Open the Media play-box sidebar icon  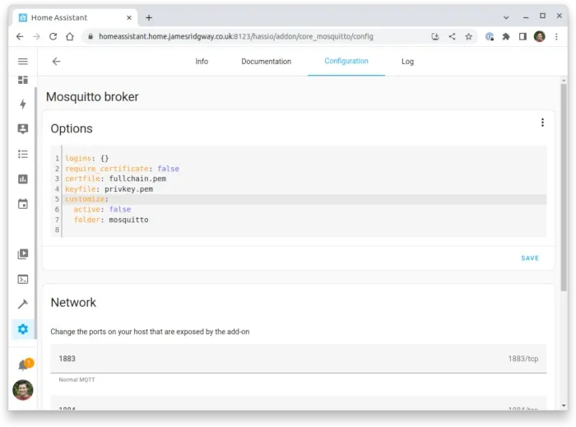click(x=23, y=254)
